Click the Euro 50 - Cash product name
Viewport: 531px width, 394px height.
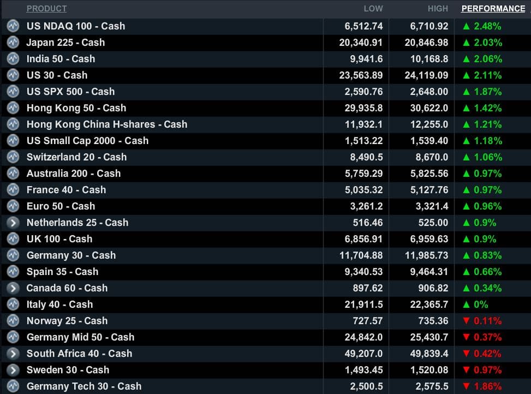61,206
